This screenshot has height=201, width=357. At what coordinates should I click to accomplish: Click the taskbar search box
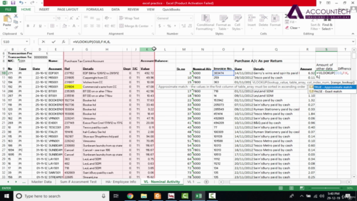tap(61, 196)
